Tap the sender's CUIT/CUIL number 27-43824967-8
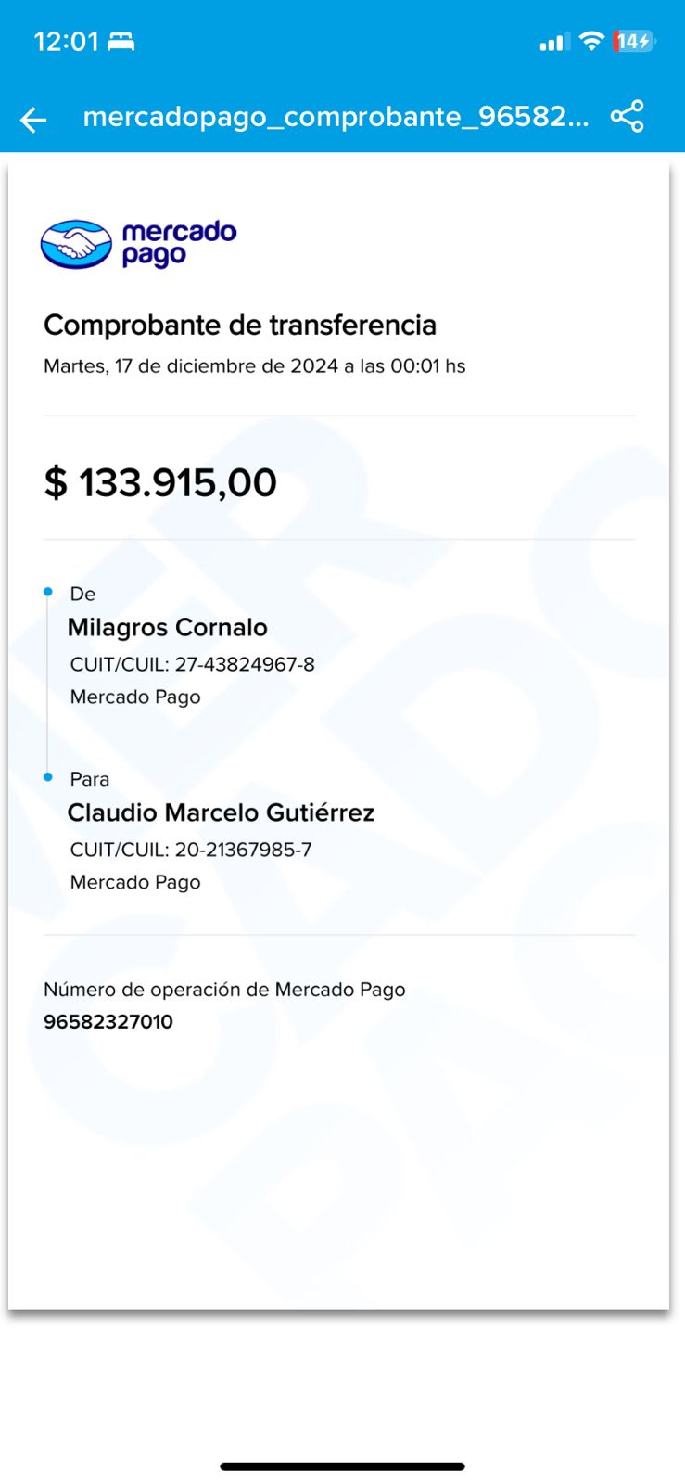685x1484 pixels. tap(245, 664)
